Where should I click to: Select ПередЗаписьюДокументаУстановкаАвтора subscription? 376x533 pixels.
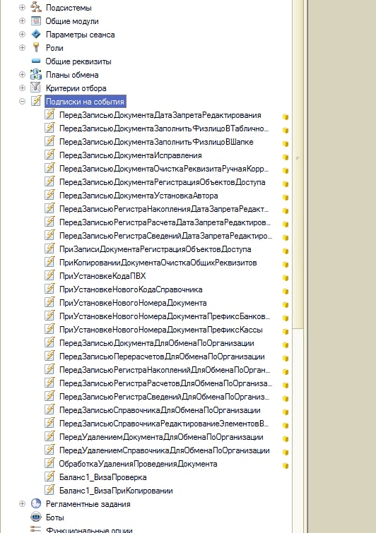click(x=139, y=196)
